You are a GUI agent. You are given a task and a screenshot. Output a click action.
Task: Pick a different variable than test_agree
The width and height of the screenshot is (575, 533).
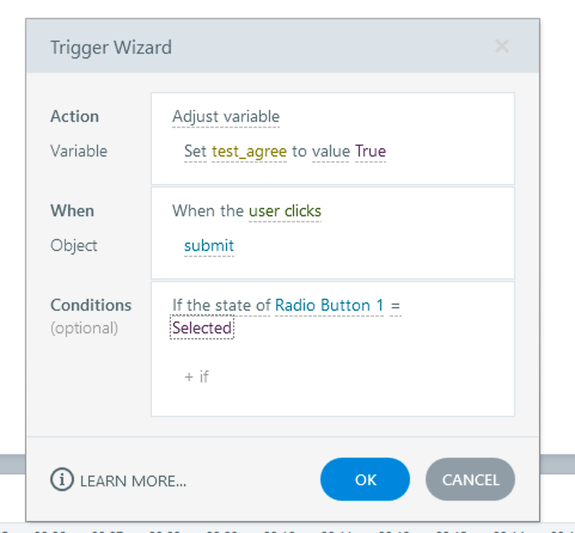tap(249, 151)
